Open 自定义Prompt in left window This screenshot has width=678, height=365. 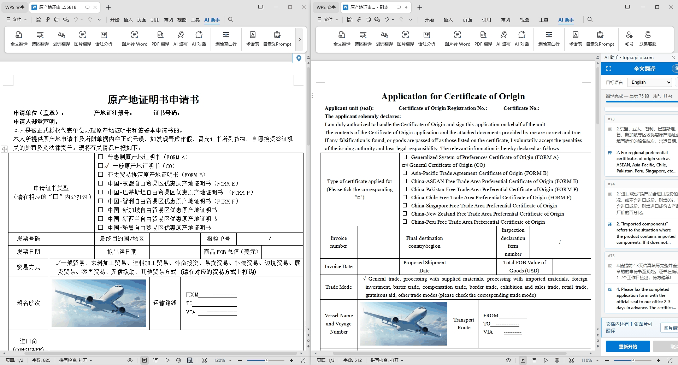click(277, 39)
